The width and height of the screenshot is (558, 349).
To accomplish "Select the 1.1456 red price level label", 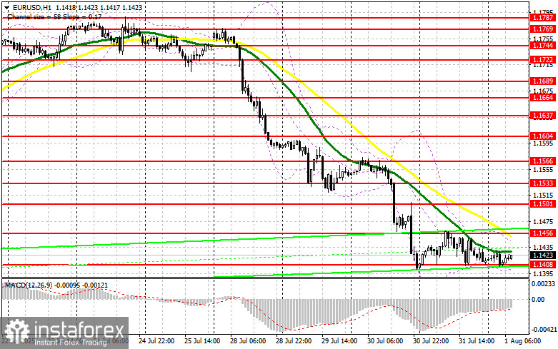I will (x=543, y=233).
